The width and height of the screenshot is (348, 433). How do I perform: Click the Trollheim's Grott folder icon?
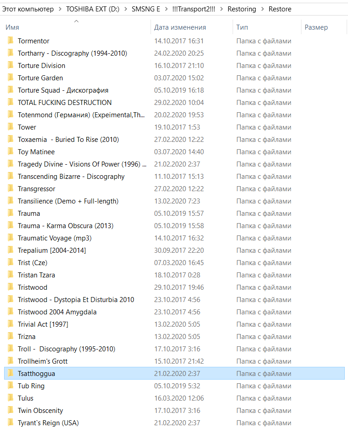10,360
